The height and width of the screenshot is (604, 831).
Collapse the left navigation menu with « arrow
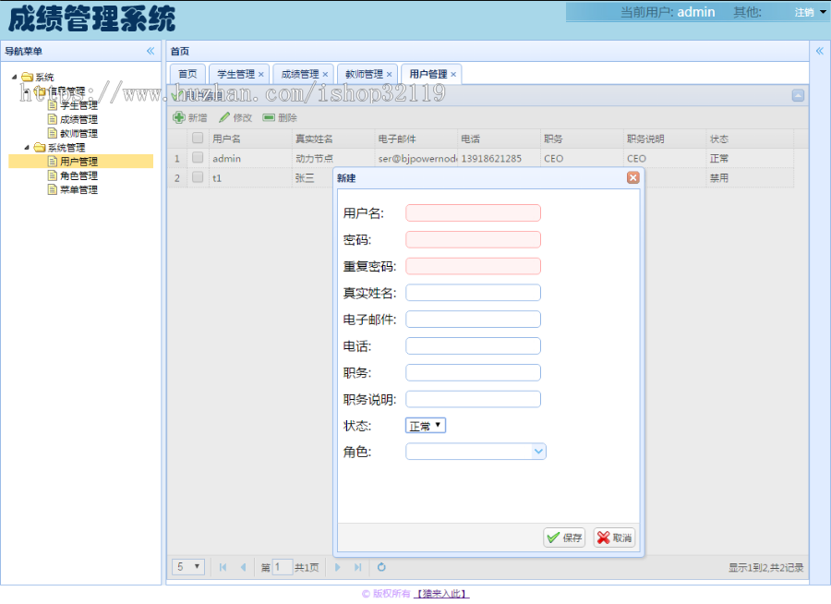[x=151, y=50]
